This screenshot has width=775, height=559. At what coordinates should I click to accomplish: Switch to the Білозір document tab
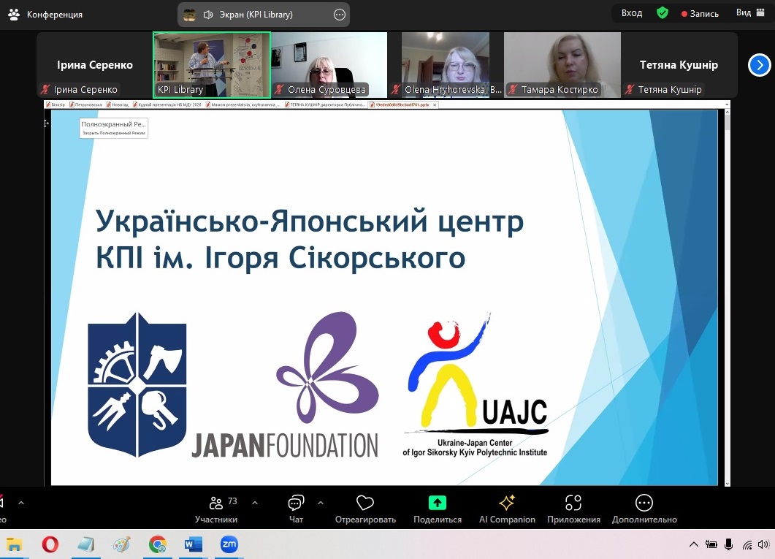coord(56,104)
